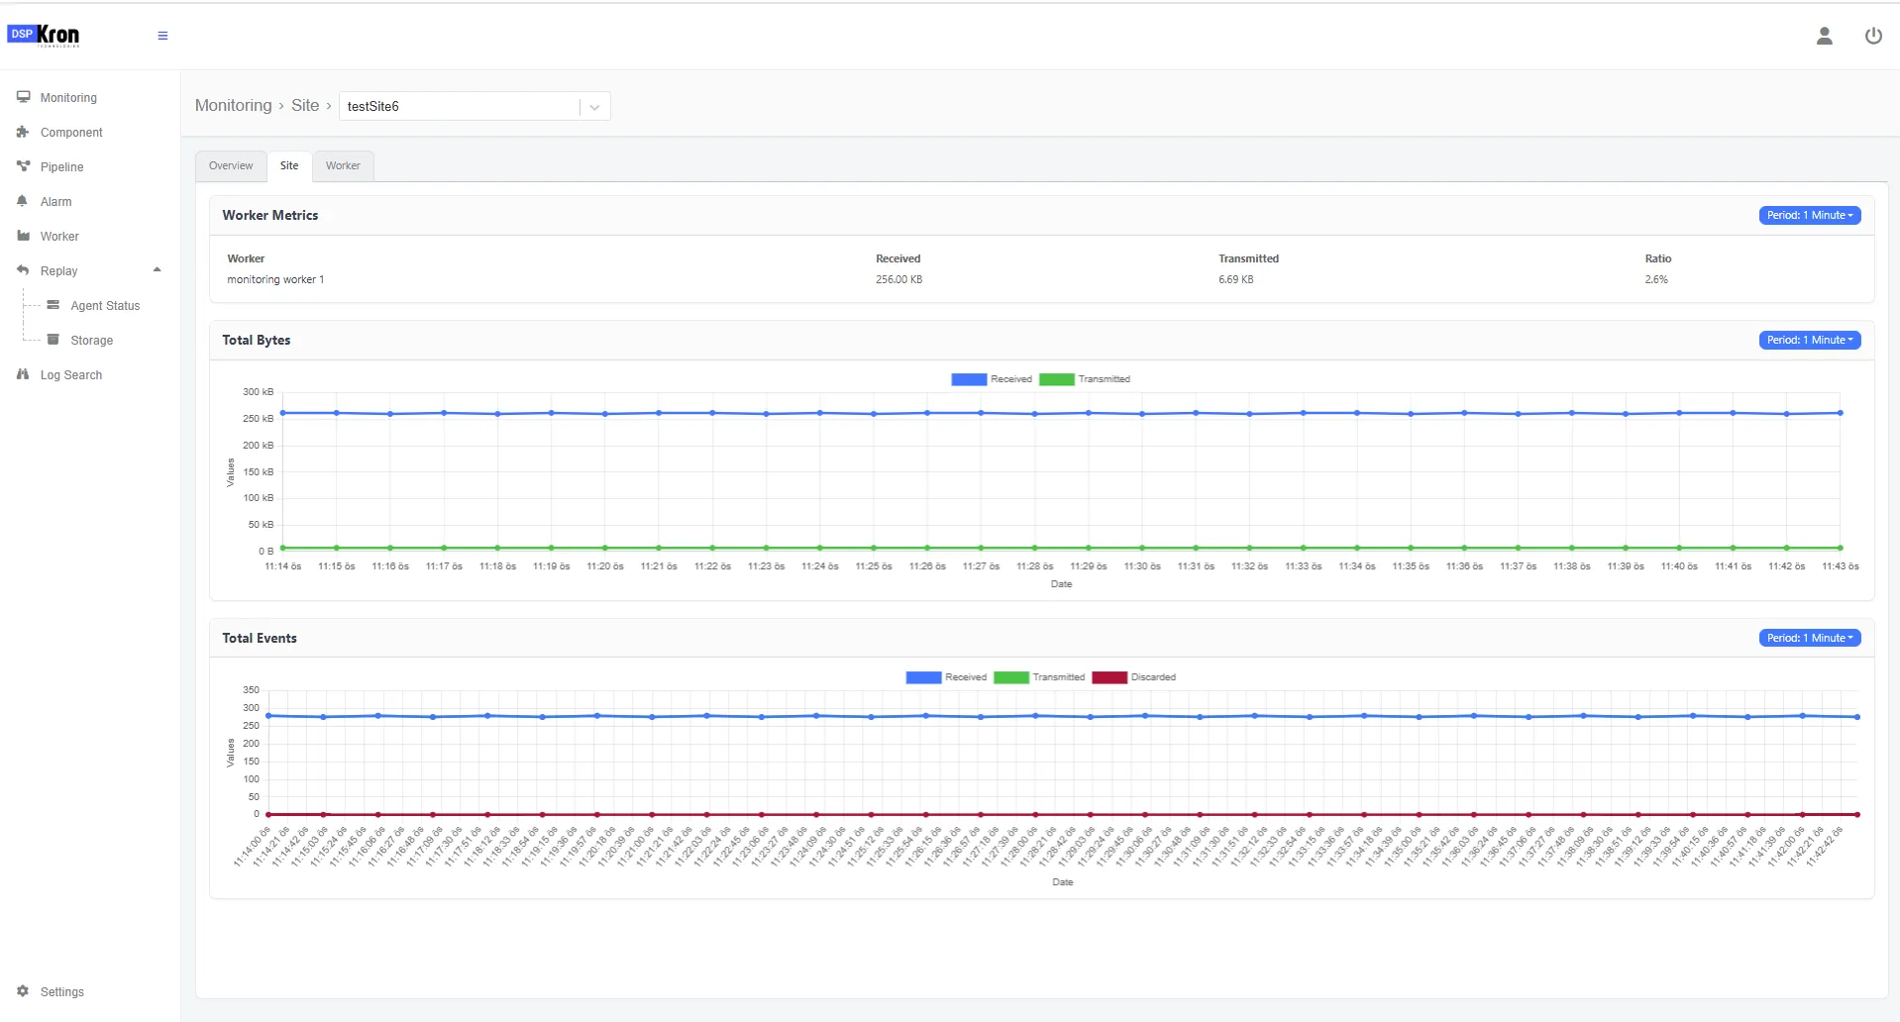Open the Storage submenu item
Image resolution: width=1900 pixels, height=1022 pixels.
coord(92,341)
